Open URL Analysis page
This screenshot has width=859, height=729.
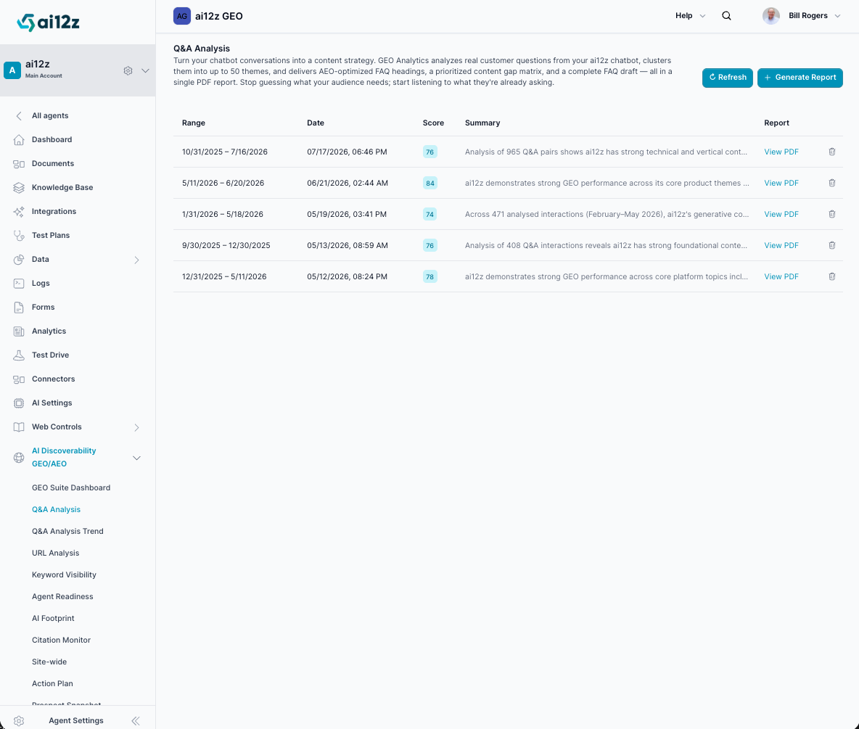55,553
